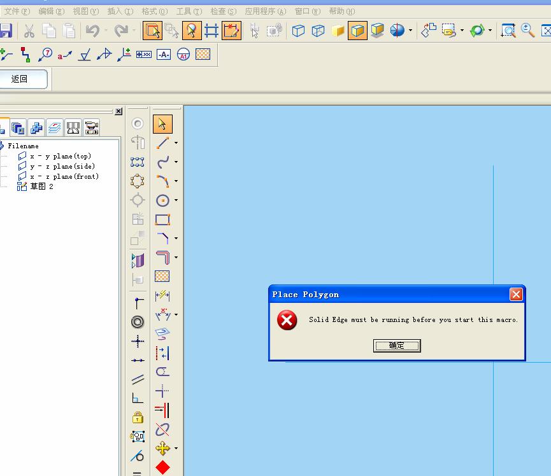551x476 pixels.
Task: Select x - y plane(top) in tree
Action: click(61, 156)
